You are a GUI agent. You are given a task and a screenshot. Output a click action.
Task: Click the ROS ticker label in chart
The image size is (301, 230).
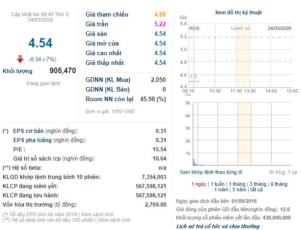pyautogui.click(x=195, y=29)
